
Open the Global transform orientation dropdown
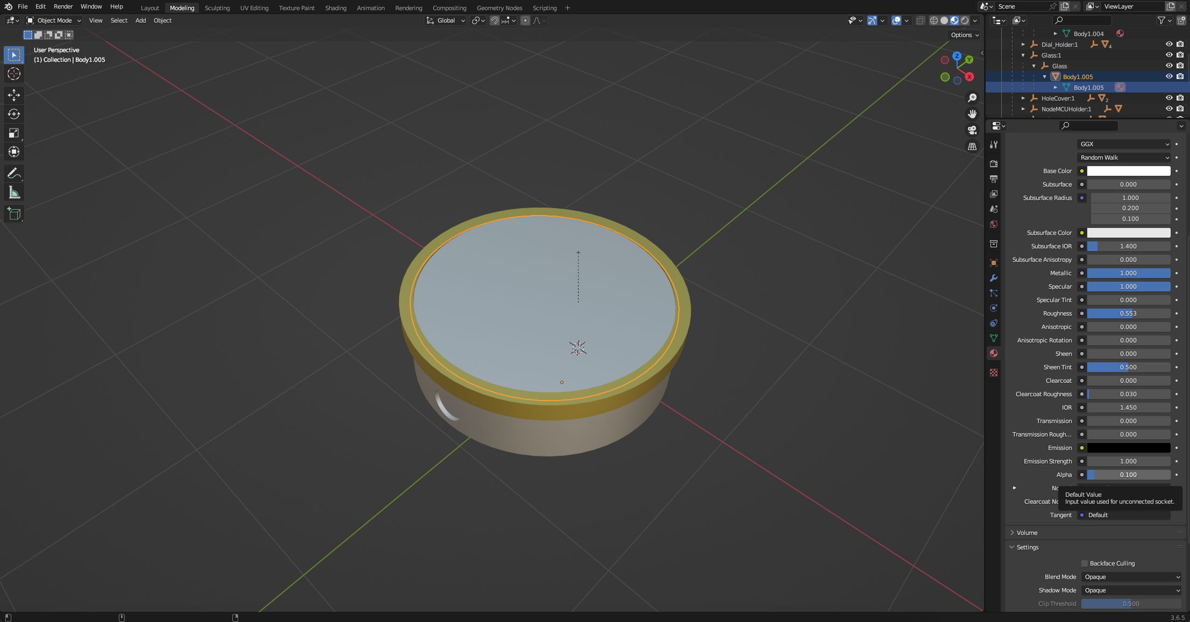(x=446, y=20)
